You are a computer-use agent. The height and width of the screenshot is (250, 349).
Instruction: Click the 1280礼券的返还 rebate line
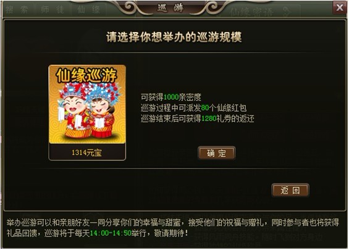coord(198,119)
